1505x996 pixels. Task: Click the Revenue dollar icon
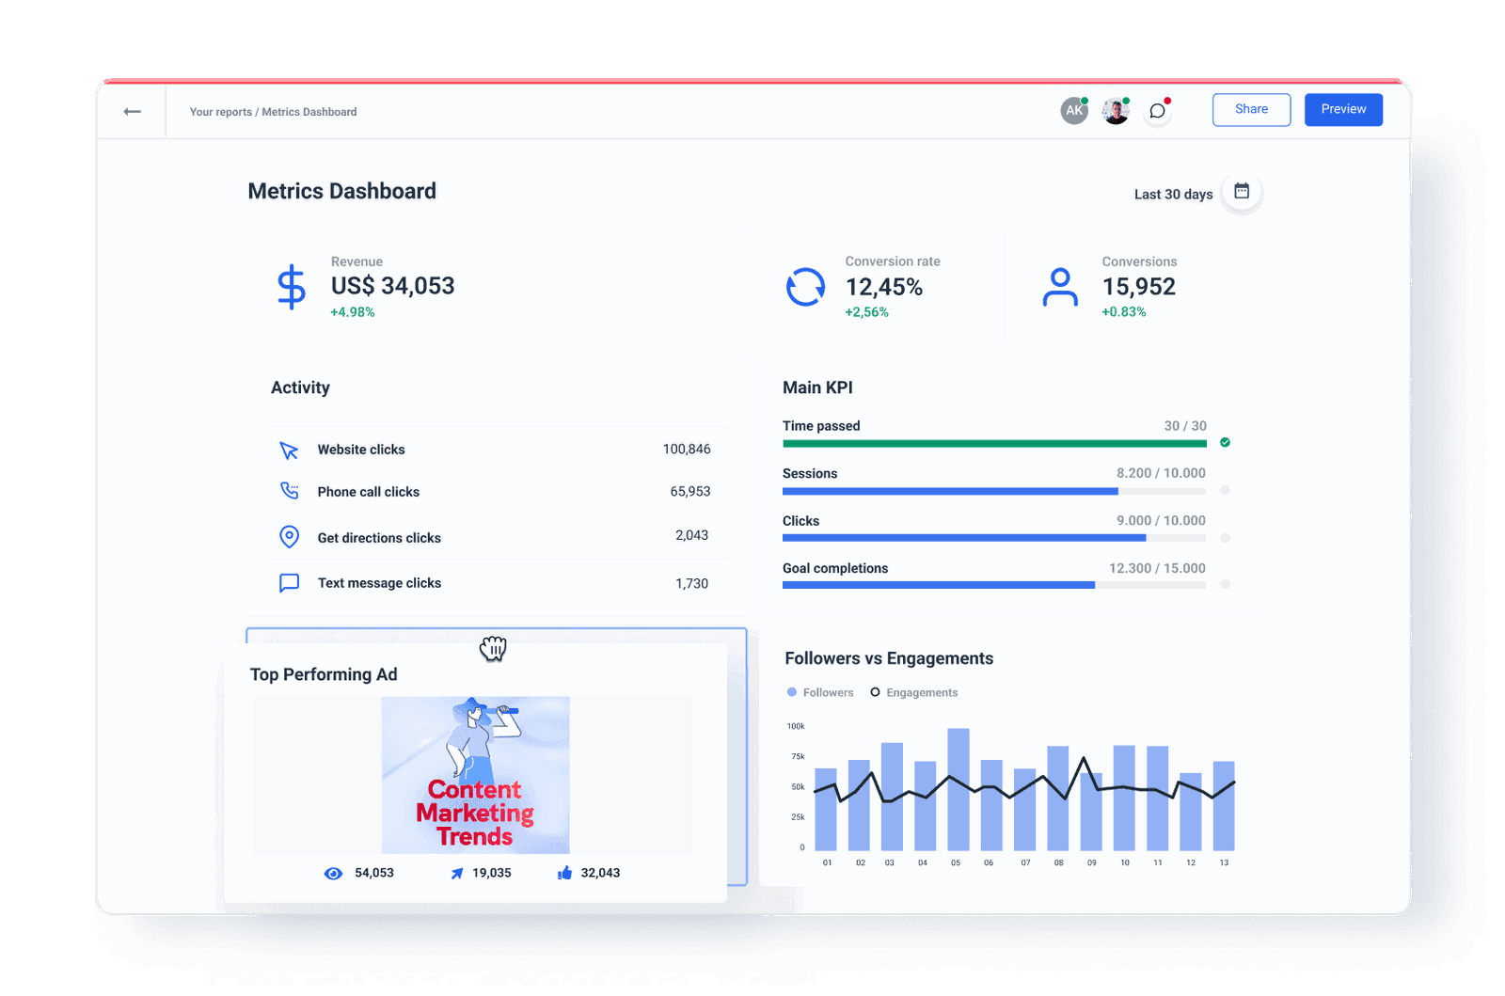click(291, 285)
